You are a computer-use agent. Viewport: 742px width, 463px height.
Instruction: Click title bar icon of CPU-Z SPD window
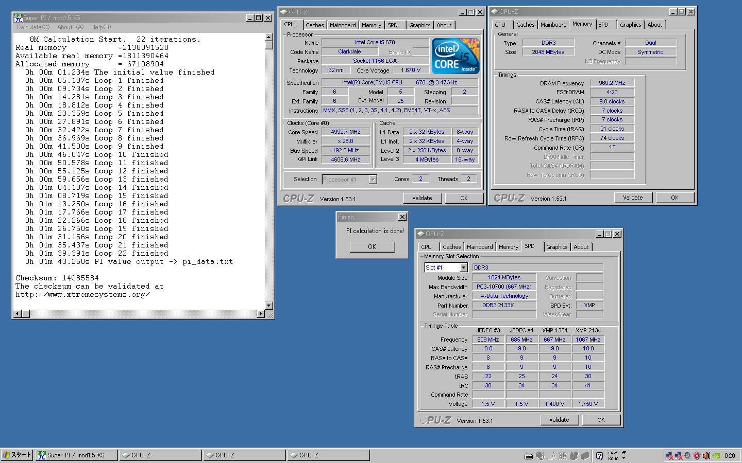point(421,234)
